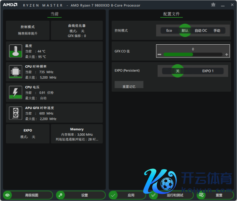Click the thermometer temperature icon
This screenshot has height=201, width=237.
(15, 51)
